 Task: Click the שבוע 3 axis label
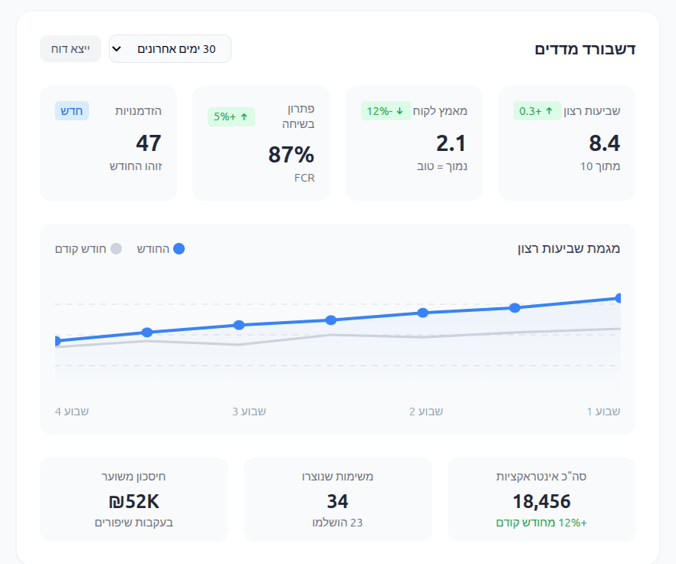[249, 412]
